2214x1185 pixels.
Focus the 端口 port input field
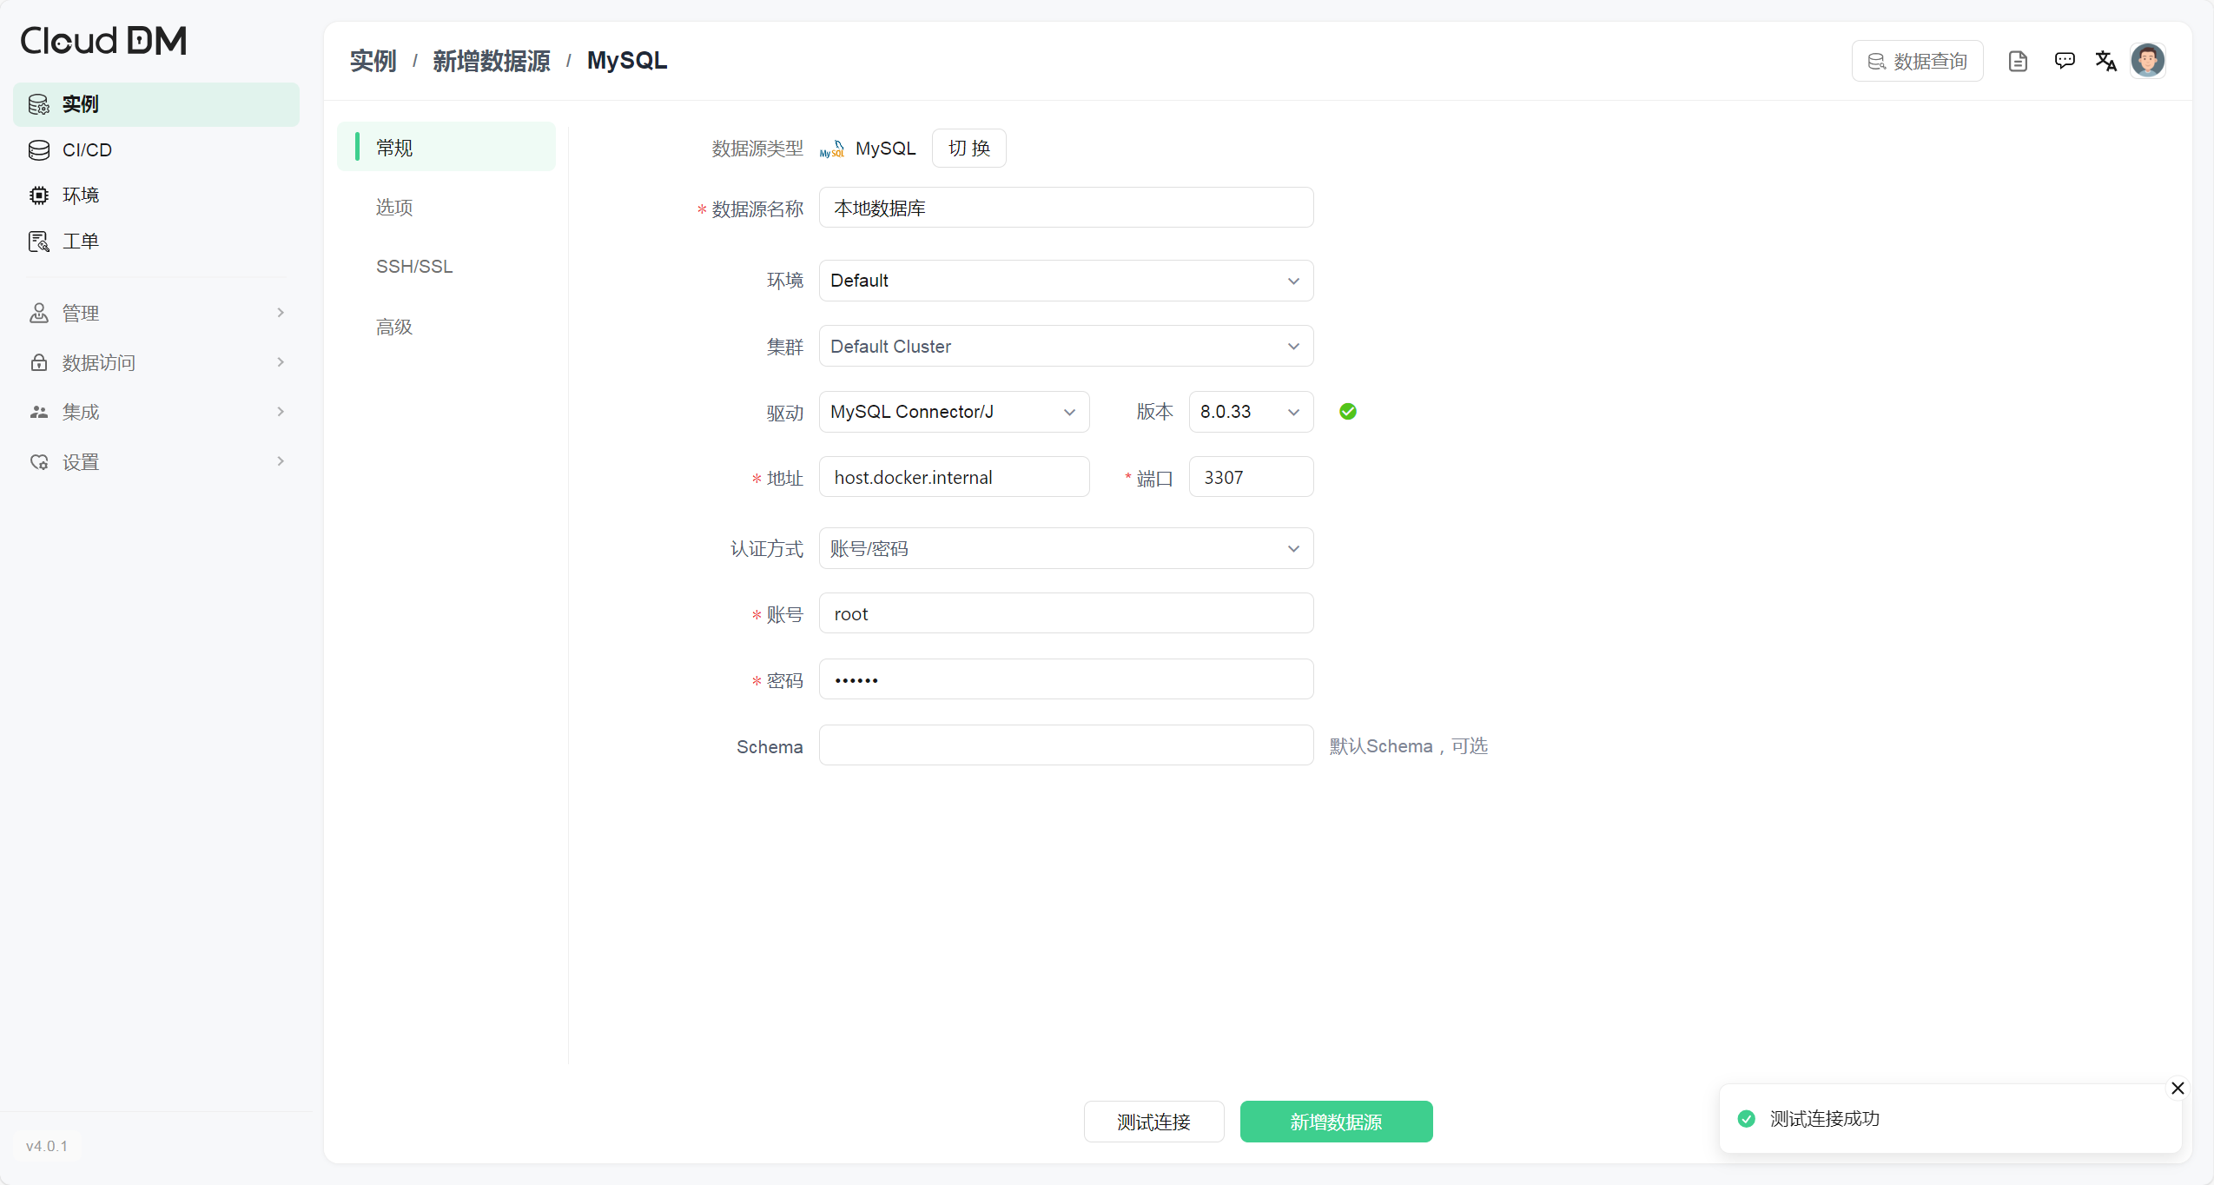point(1251,477)
